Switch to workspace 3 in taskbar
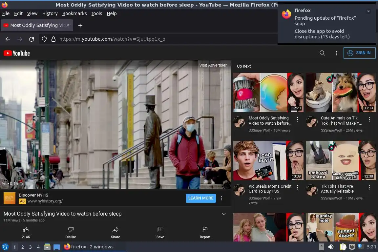378x252 pixels. (x=31, y=247)
